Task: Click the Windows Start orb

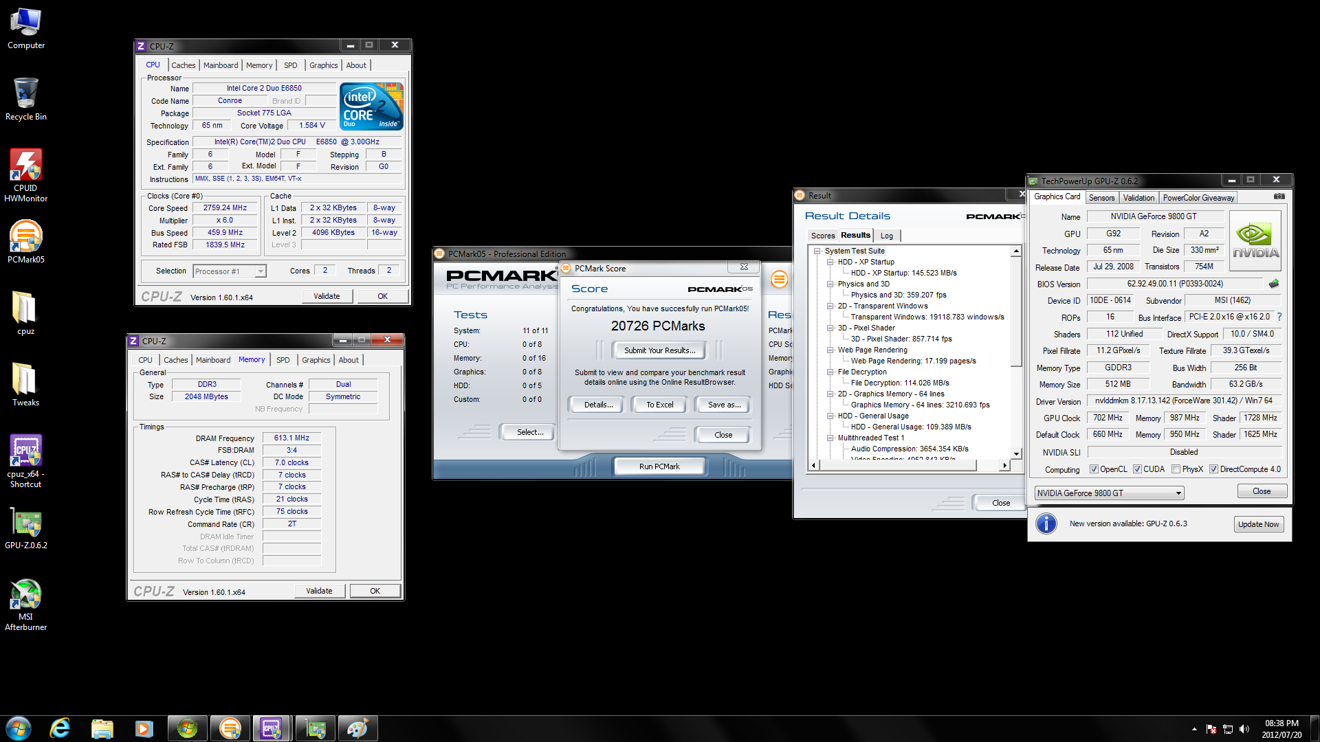Action: (19, 728)
